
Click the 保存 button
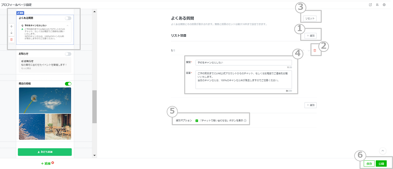(x=369, y=163)
